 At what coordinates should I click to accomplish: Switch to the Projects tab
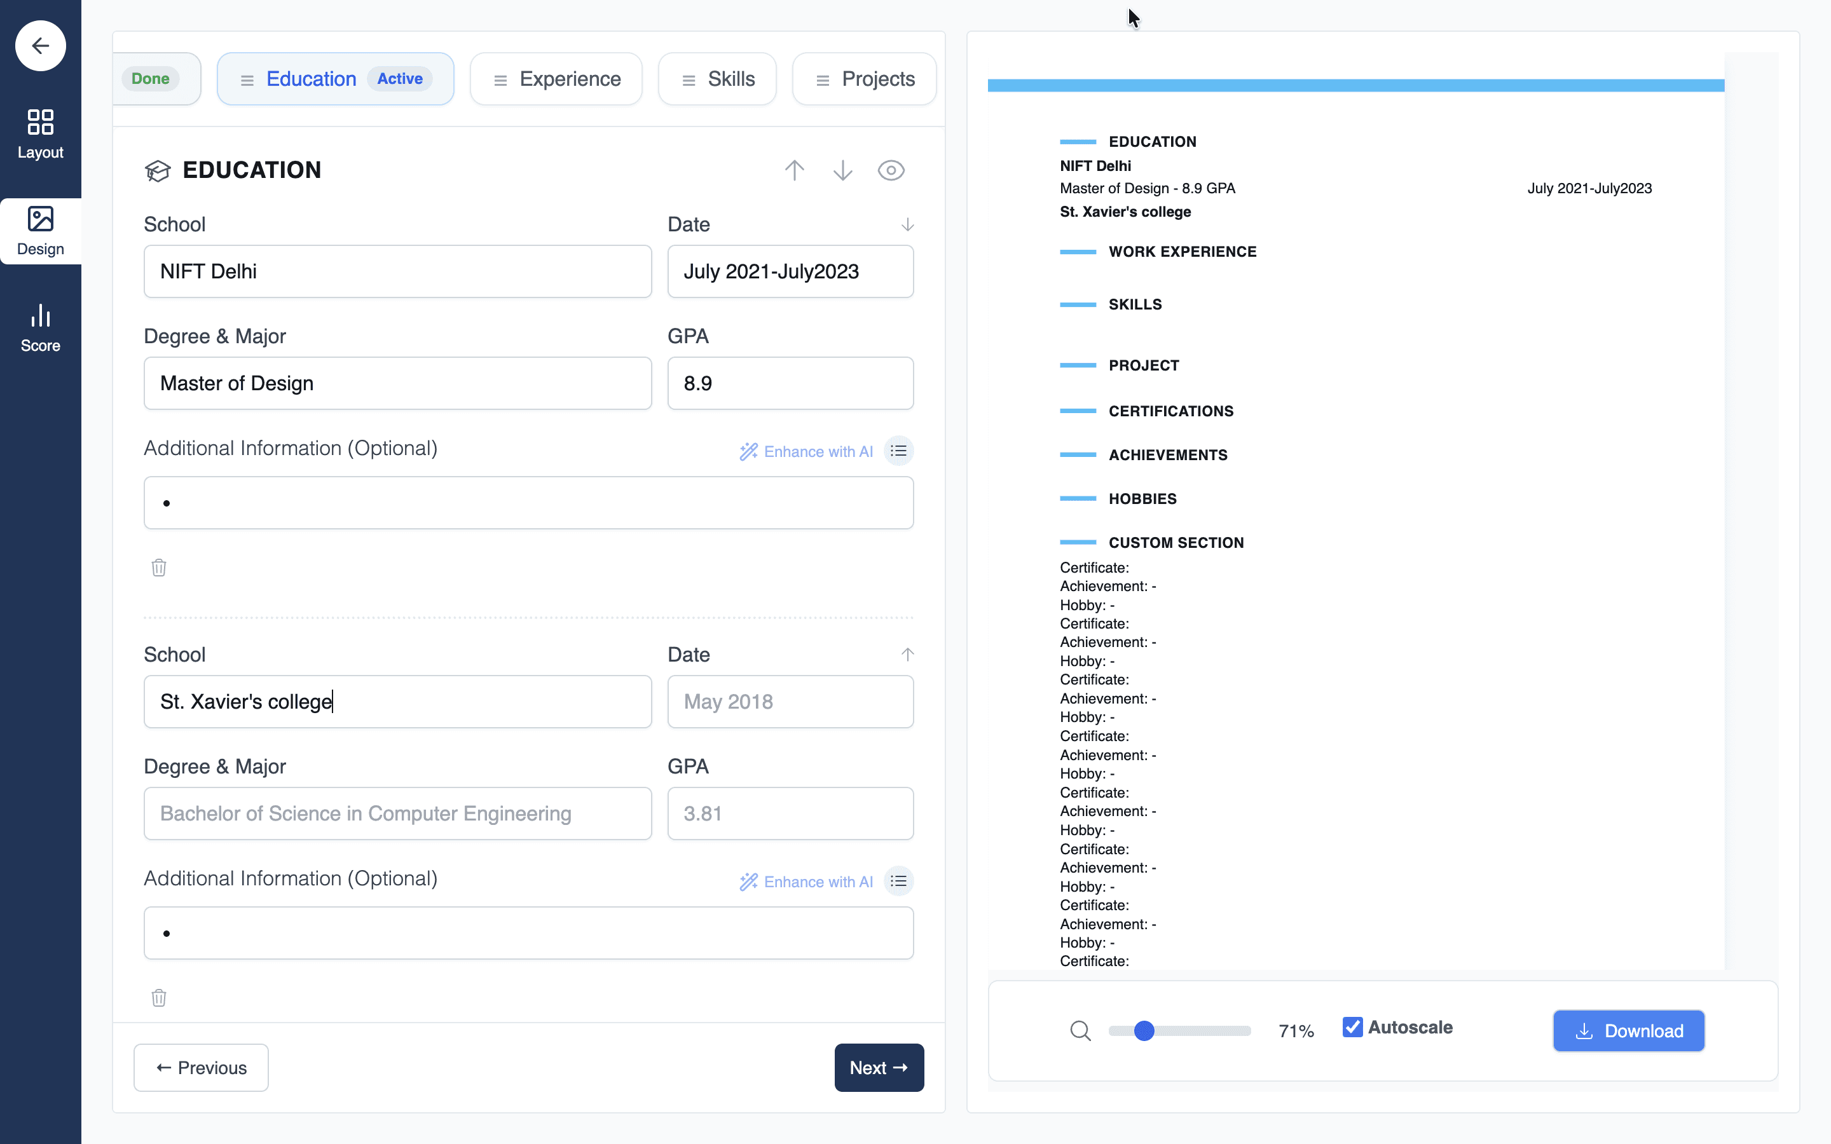pos(864,79)
